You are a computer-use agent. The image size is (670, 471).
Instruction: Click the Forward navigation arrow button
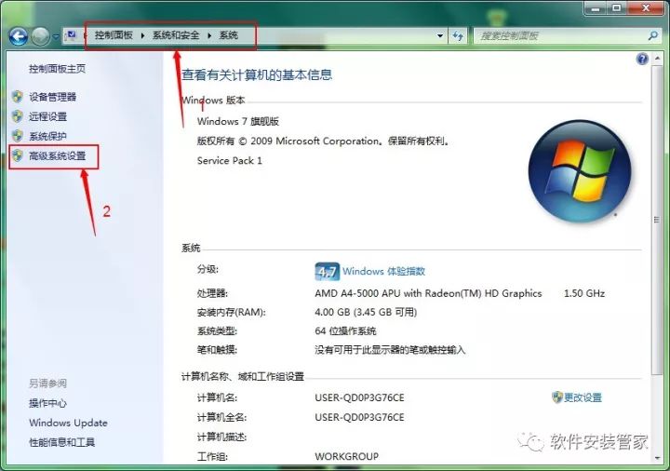tap(40, 36)
